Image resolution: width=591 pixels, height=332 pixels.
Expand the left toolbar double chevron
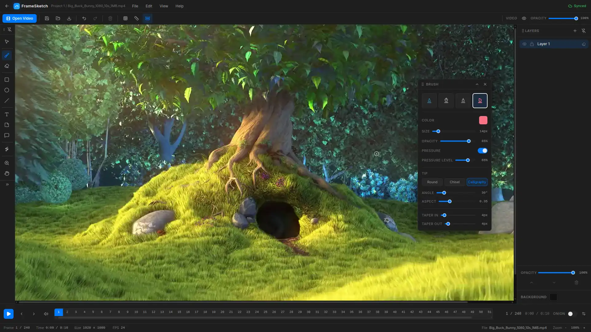coord(7,184)
